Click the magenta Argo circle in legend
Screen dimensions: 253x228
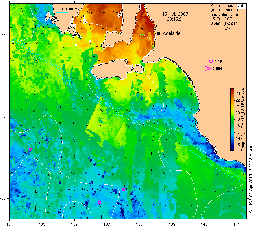[211, 61]
